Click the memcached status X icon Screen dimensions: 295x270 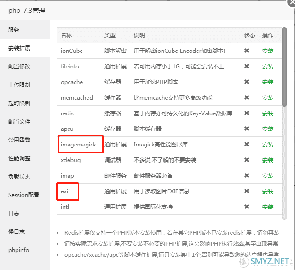tap(247, 97)
